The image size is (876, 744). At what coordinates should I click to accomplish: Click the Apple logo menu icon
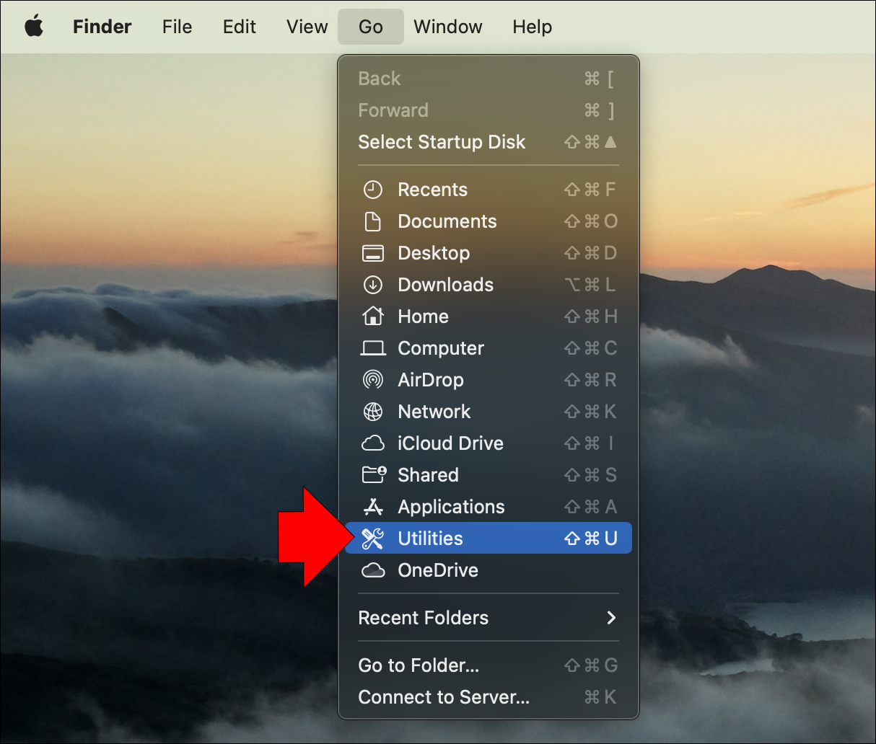pyautogui.click(x=34, y=27)
